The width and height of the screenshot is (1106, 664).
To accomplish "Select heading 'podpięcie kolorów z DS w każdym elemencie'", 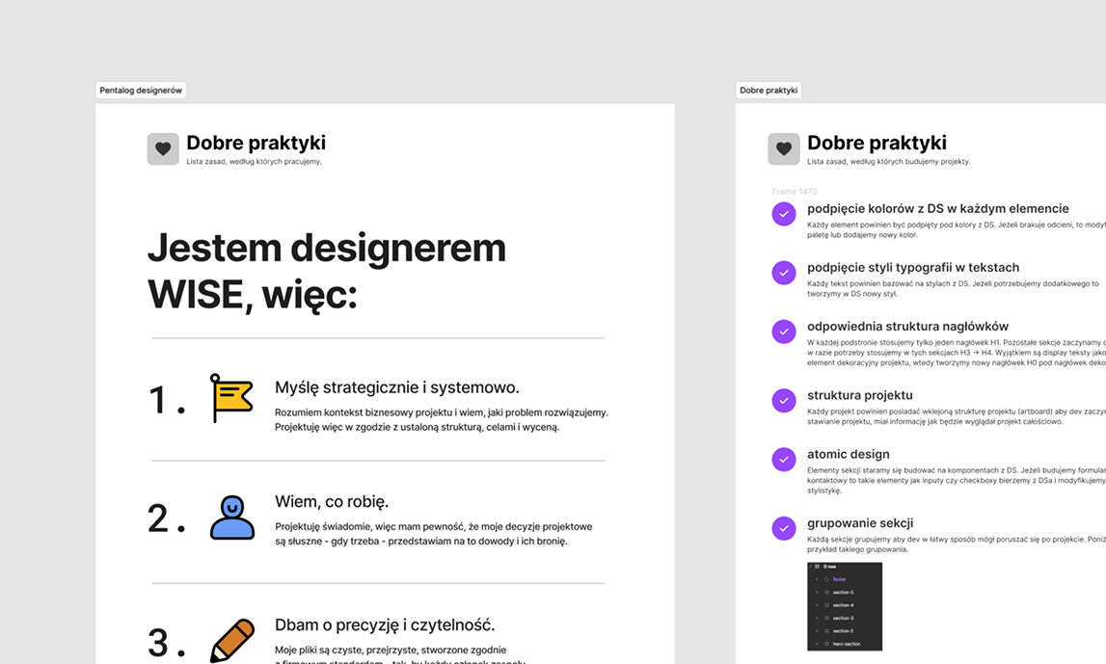I will (x=937, y=209).
